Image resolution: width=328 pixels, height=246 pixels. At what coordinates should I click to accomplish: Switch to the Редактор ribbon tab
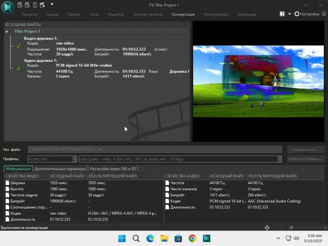tap(116, 14)
